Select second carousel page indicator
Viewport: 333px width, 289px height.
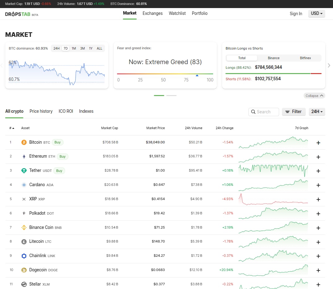(171, 95)
